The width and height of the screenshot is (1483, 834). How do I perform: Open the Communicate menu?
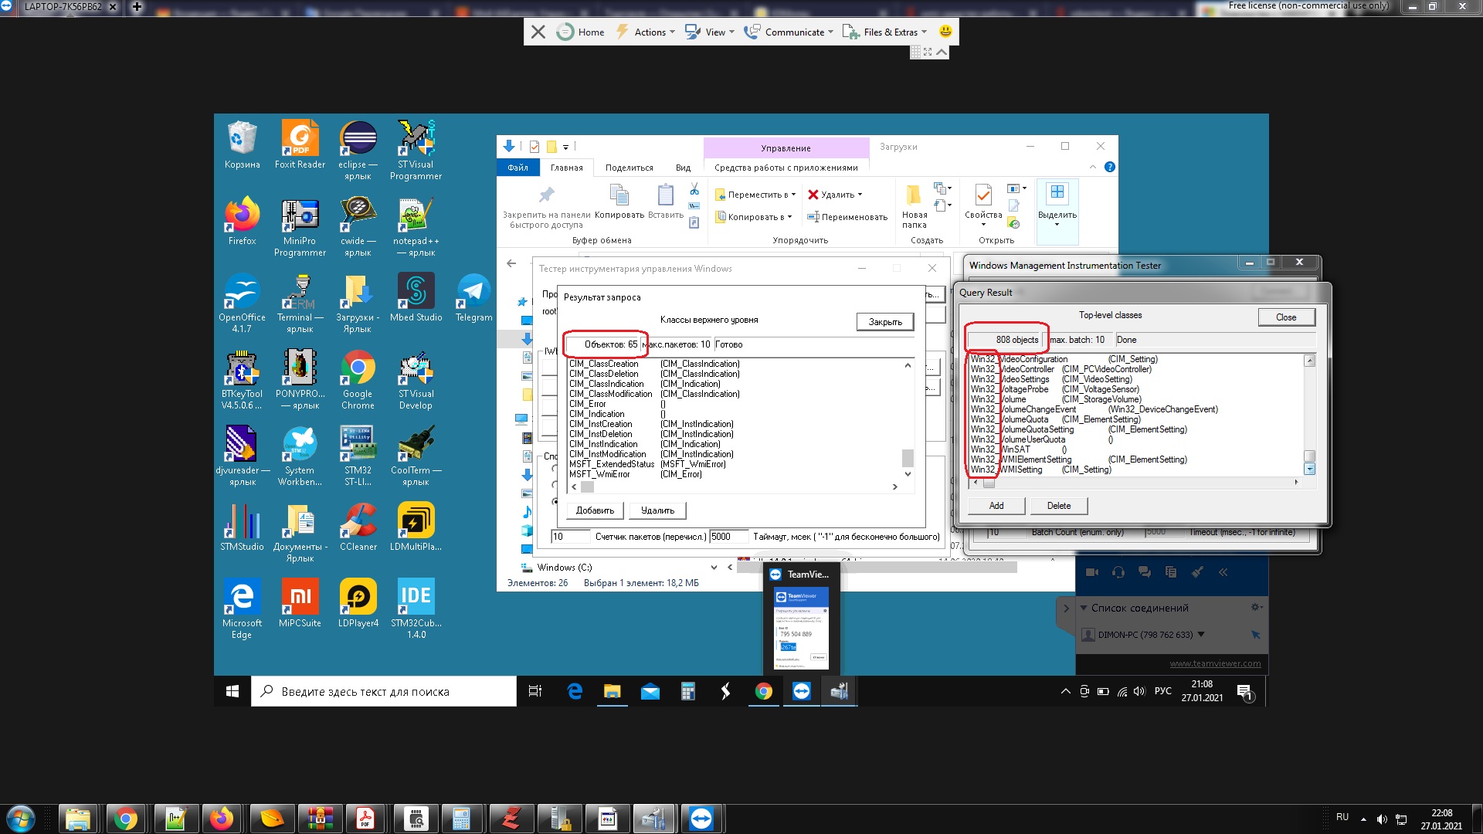(x=788, y=32)
